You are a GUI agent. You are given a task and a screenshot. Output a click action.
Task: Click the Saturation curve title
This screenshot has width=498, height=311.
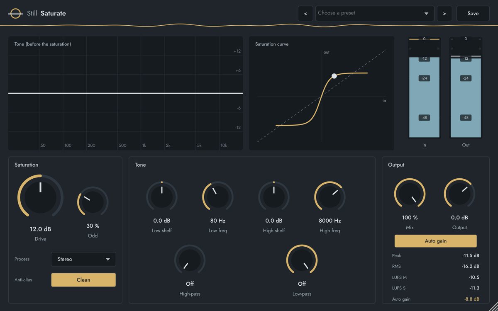272,44
